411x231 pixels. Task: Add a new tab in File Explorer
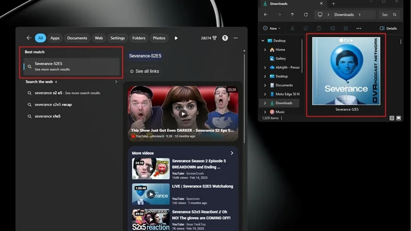(x=333, y=4)
